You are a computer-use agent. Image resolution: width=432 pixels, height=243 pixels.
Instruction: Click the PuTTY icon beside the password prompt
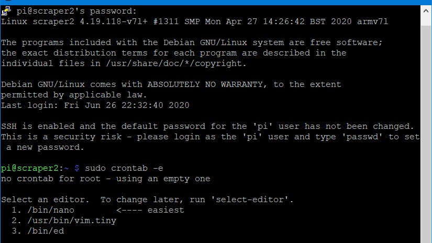6,12
